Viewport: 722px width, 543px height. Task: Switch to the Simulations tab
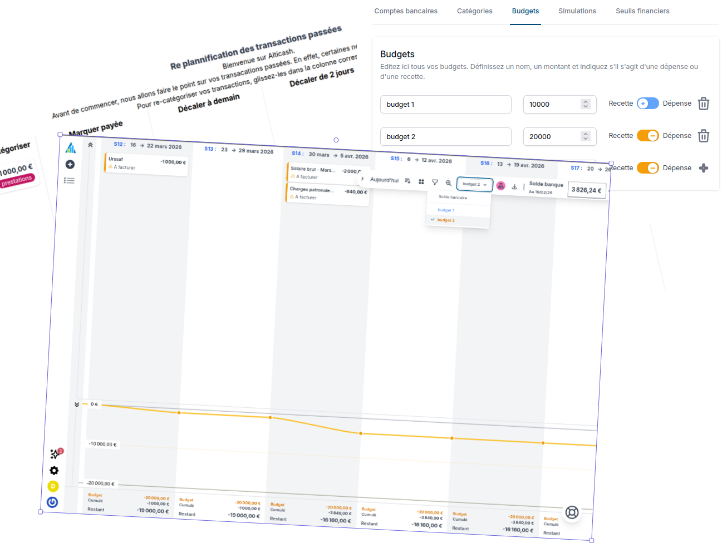point(577,11)
